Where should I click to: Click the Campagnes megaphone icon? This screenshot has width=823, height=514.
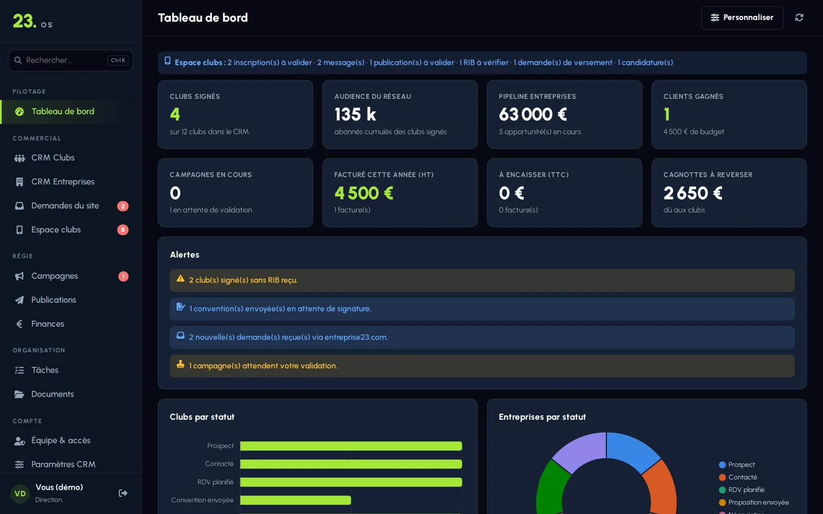coord(20,276)
